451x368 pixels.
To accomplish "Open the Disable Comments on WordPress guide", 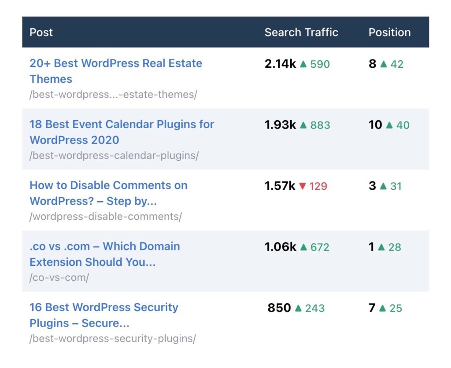I will [x=108, y=193].
